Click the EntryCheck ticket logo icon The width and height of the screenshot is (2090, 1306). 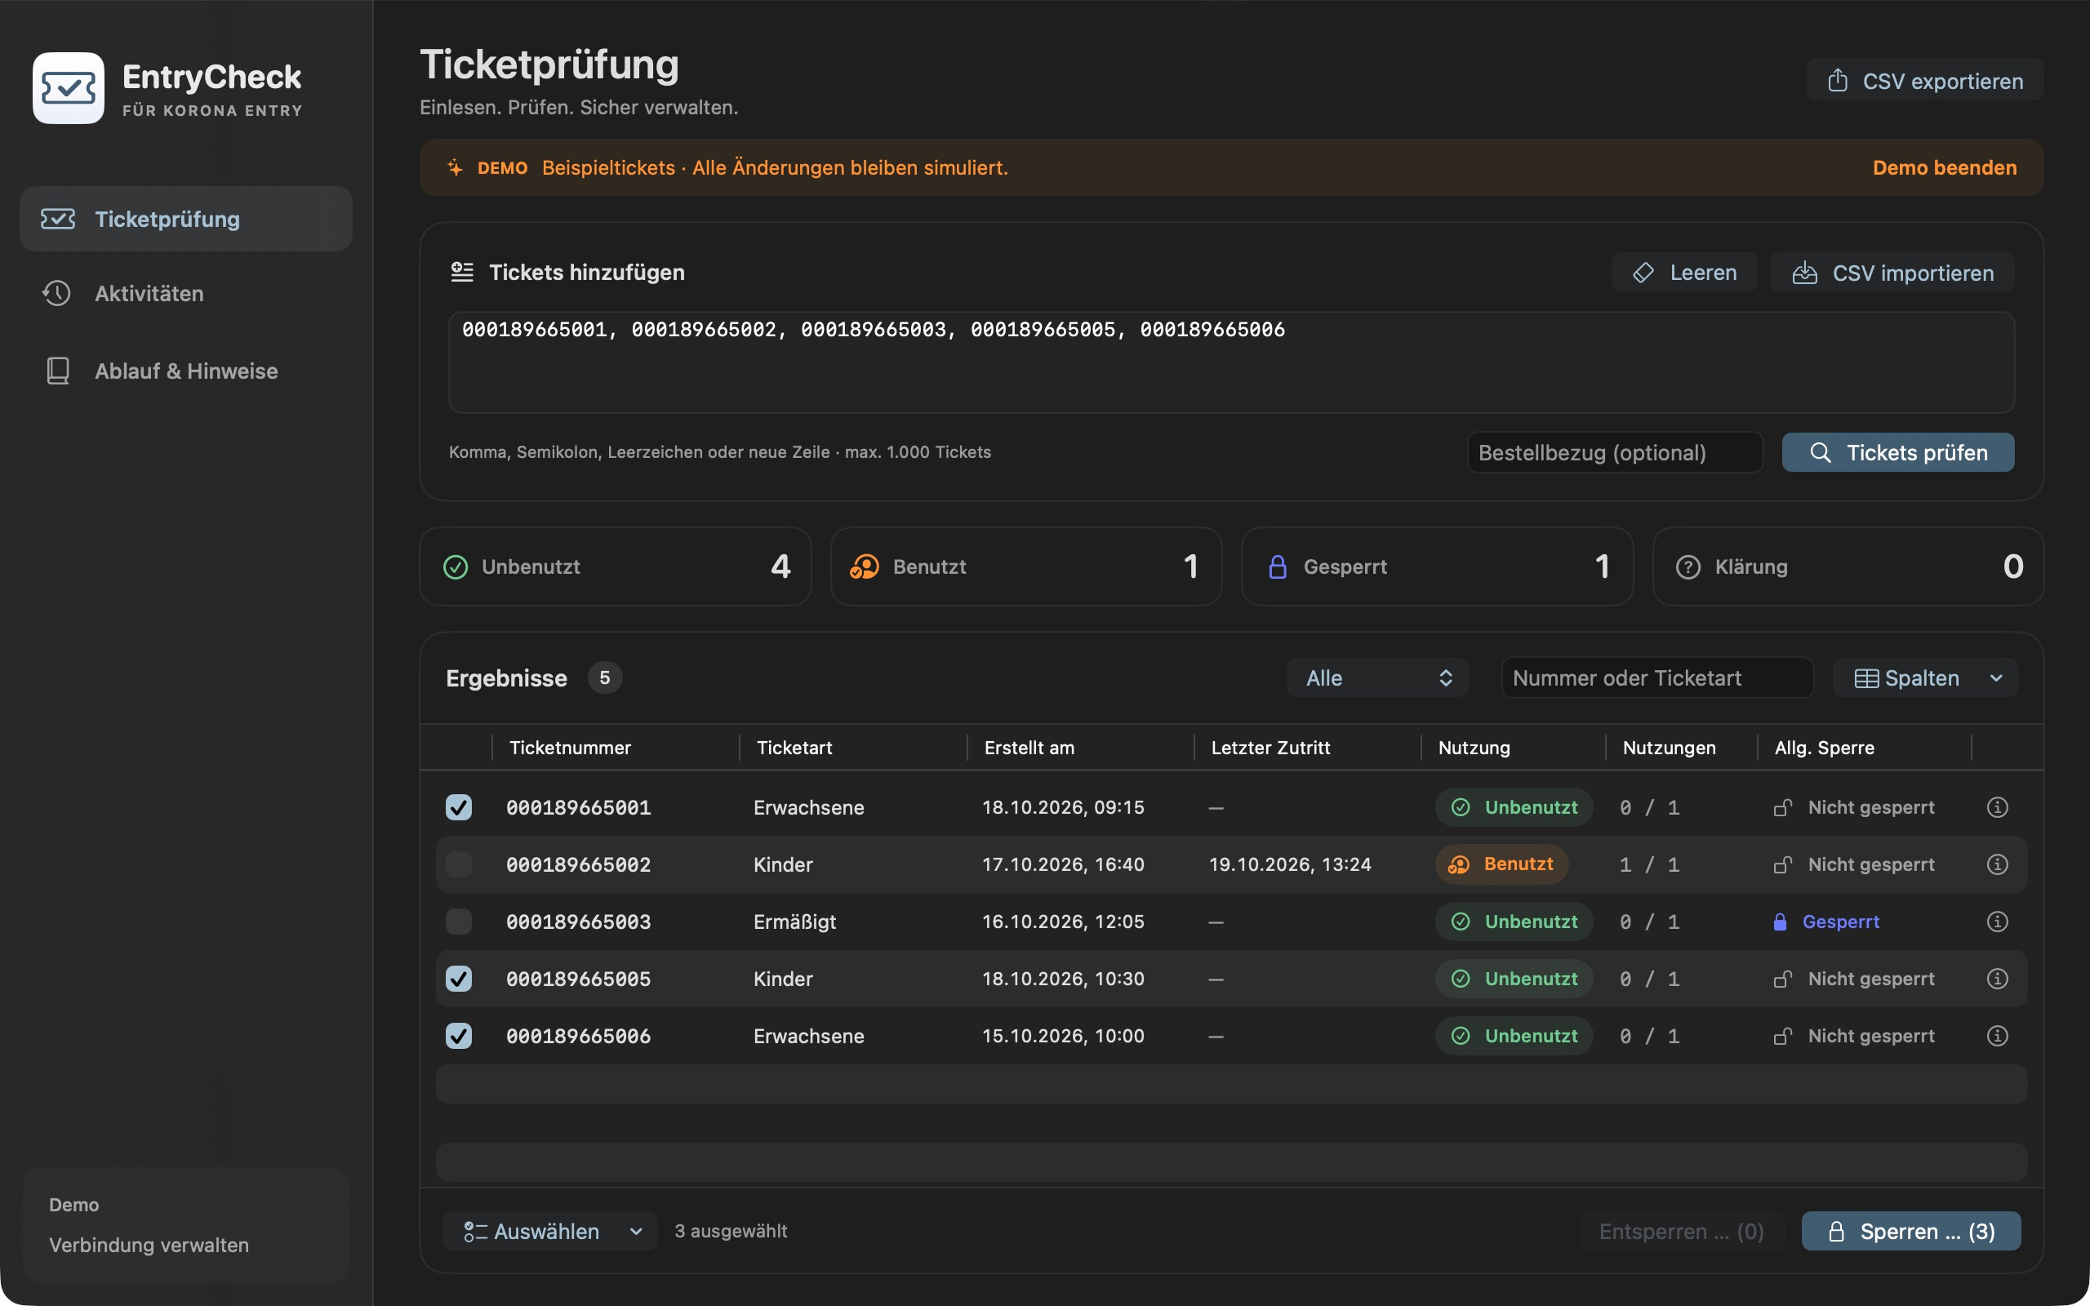(69, 88)
